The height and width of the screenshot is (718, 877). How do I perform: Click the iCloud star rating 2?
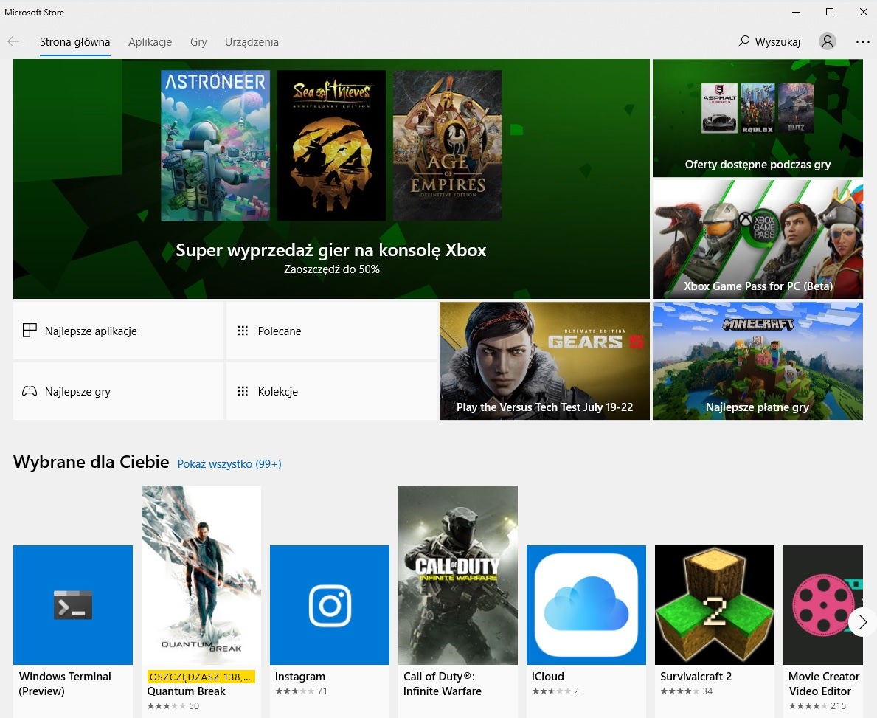click(555, 691)
